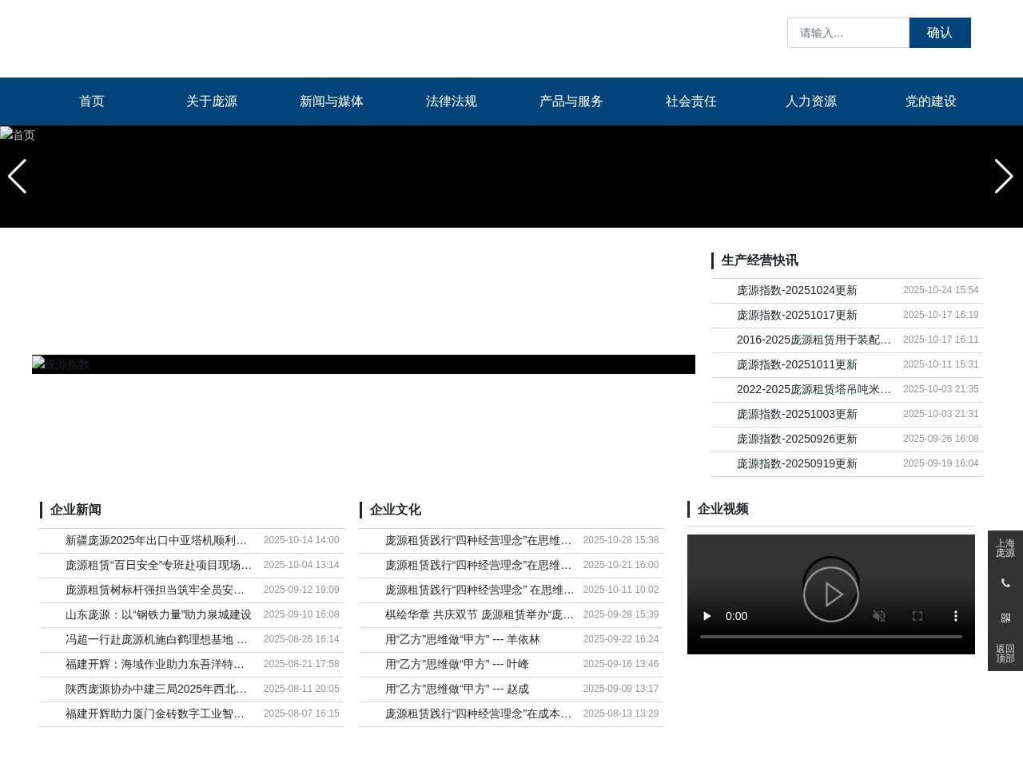Viewport: 1023px width, 767px height.
Task: Mute or unmute the video audio
Action: point(879,616)
